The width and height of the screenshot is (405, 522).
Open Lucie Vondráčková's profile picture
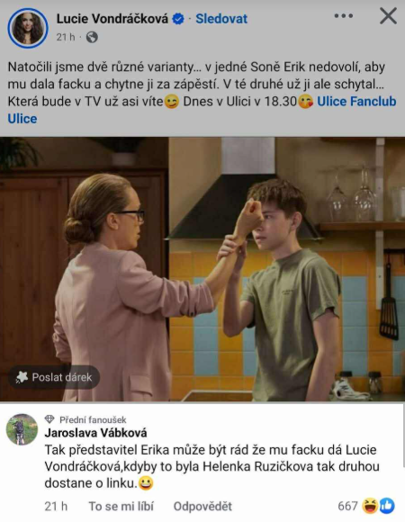(x=28, y=28)
